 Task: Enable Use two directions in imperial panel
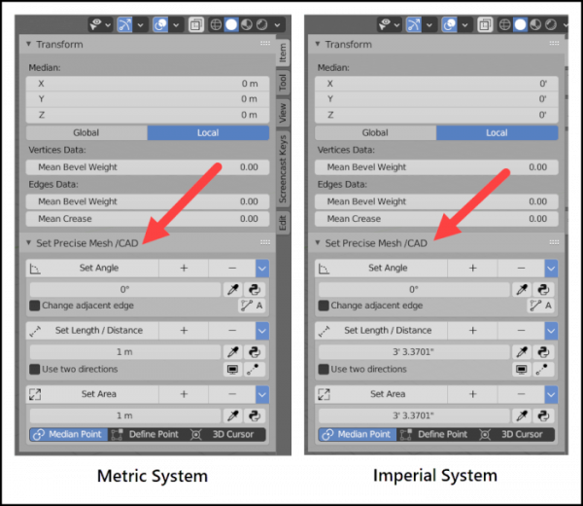coord(324,369)
